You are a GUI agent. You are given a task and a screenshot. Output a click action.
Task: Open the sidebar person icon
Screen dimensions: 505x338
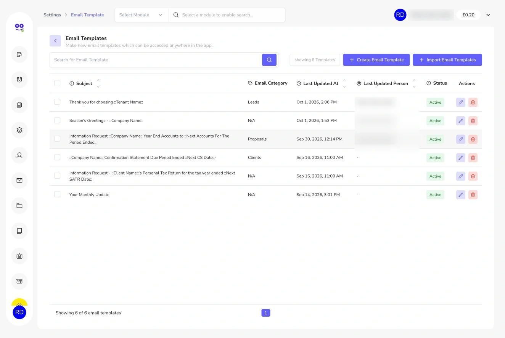[x=19, y=155]
